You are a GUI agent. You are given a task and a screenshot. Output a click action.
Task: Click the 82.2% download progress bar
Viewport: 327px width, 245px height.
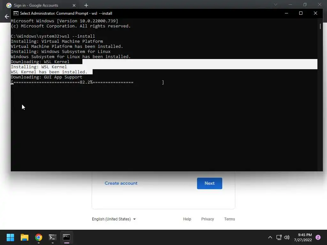pos(87,82)
